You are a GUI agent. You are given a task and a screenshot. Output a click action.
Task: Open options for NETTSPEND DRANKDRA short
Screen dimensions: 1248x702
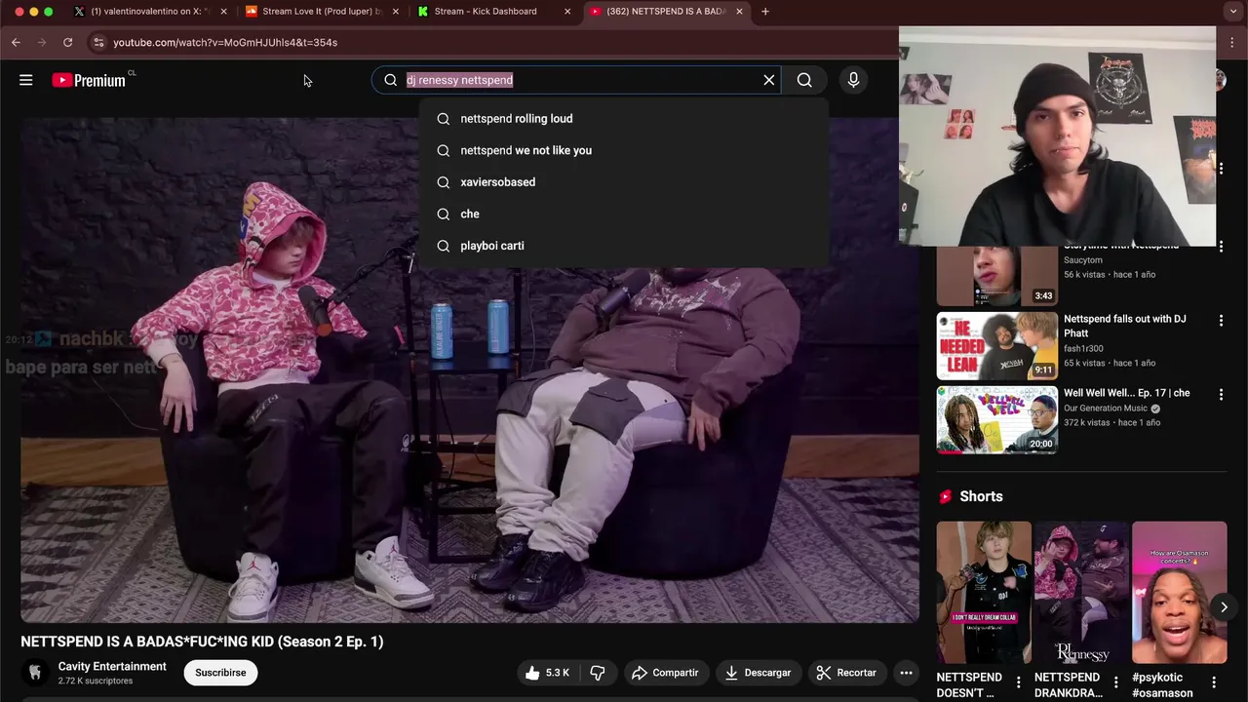click(x=1116, y=682)
